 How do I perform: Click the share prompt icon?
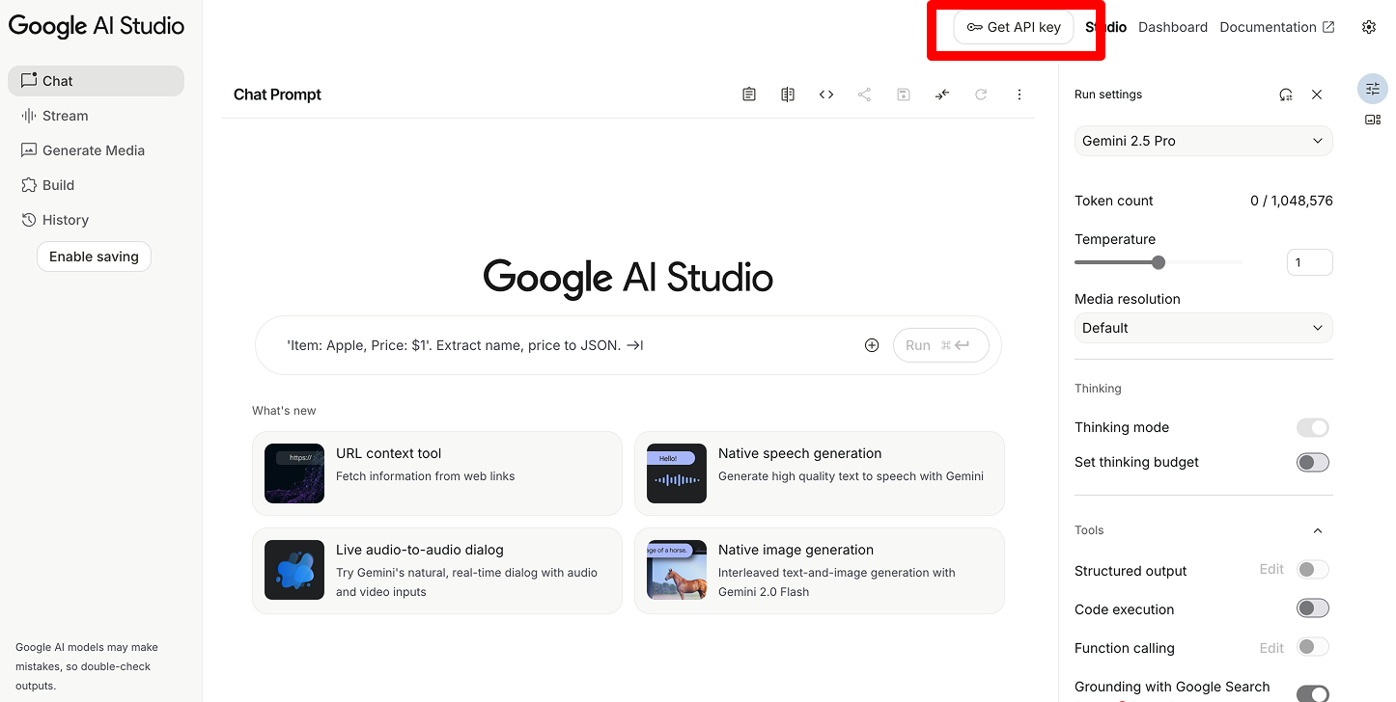[x=865, y=94]
